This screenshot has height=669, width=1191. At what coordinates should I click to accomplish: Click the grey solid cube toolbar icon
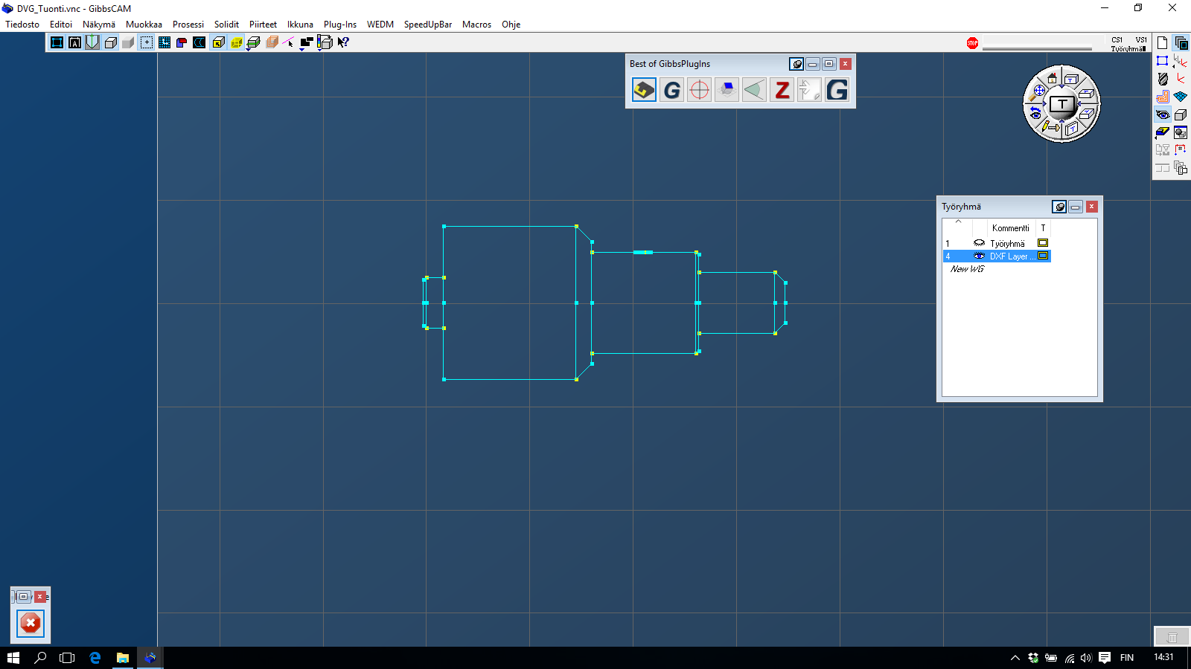pos(128,42)
